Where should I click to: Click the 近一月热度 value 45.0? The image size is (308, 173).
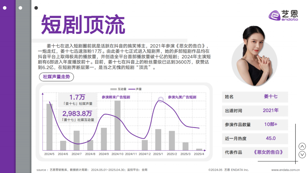pos(271,138)
